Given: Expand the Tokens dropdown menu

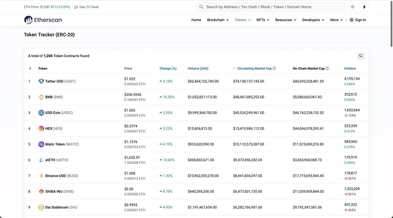Looking at the screenshot, I should (x=242, y=20).
